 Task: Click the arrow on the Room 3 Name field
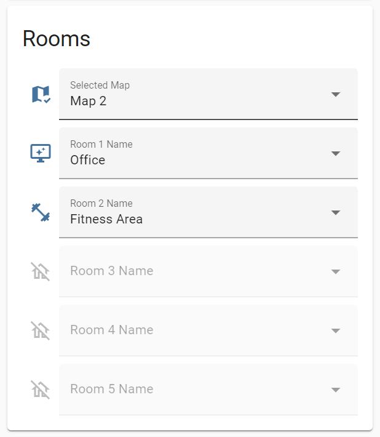click(x=336, y=271)
